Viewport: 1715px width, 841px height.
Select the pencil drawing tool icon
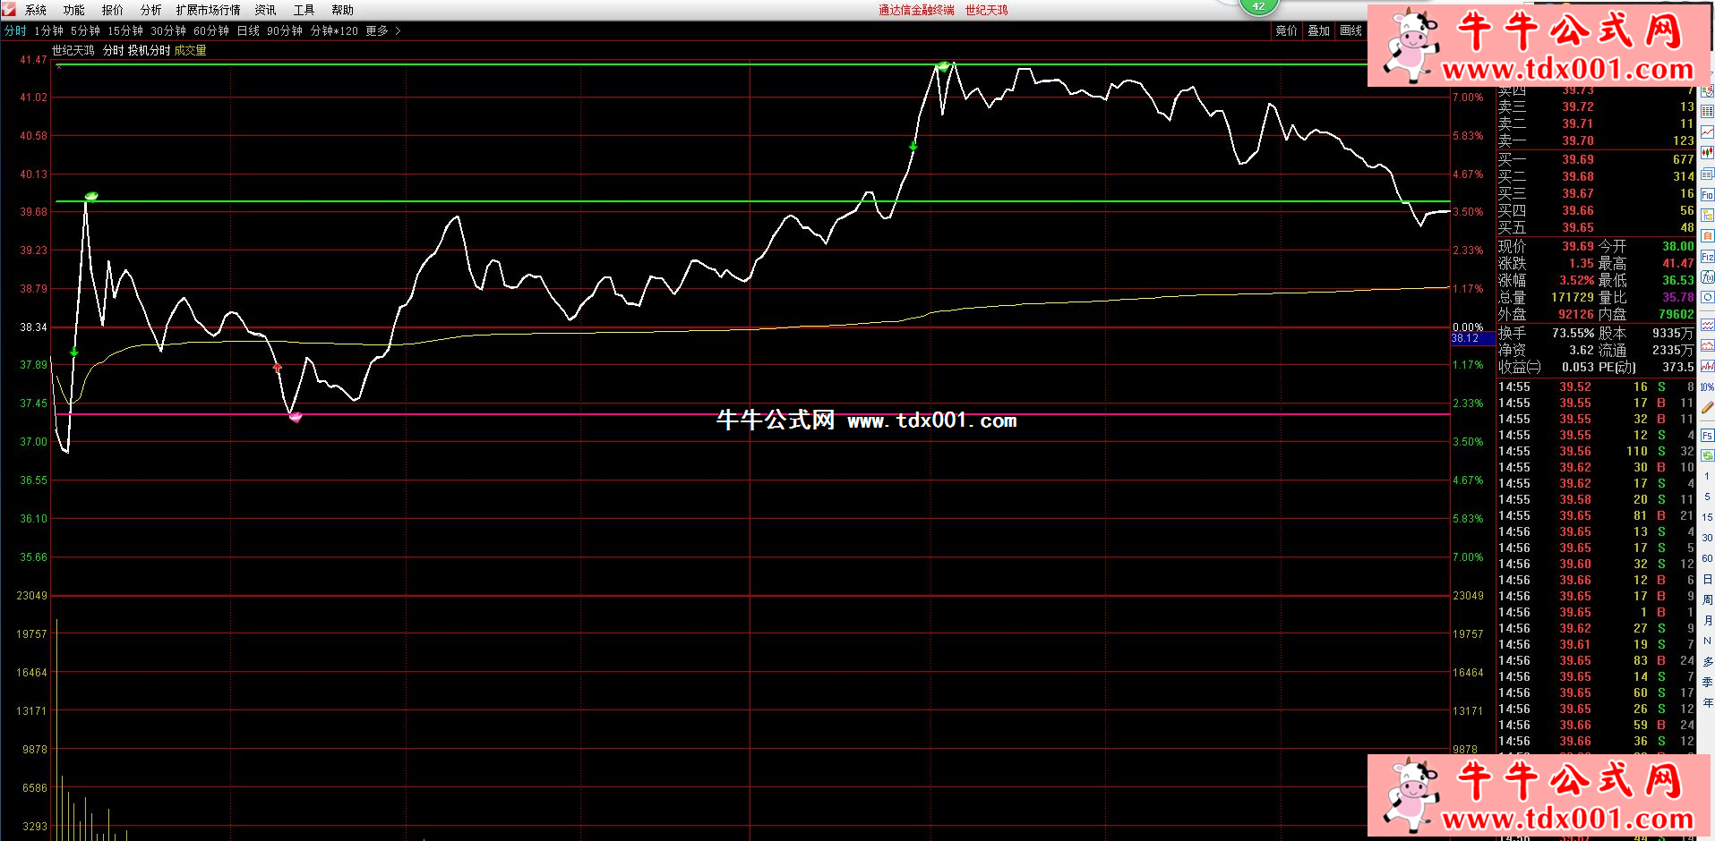(x=1707, y=408)
